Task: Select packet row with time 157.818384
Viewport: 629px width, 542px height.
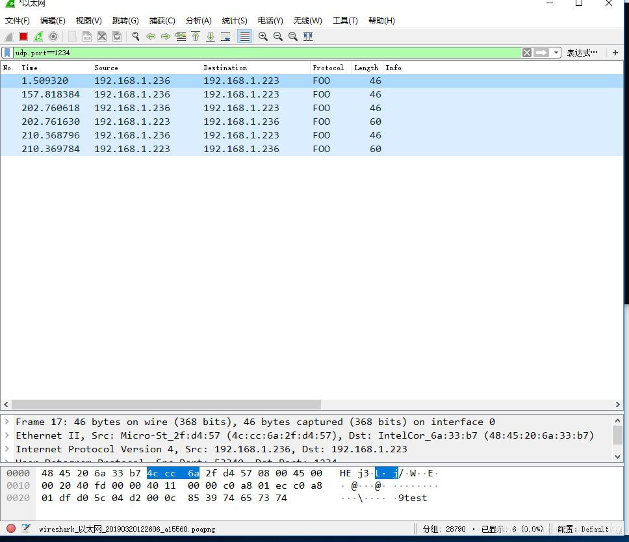Action: click(312, 94)
